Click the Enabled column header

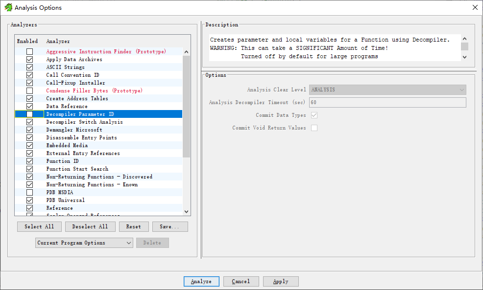27,41
